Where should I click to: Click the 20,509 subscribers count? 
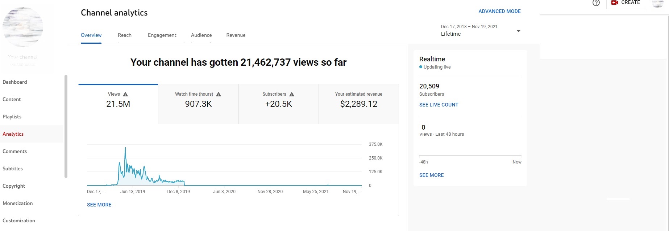[429, 86]
